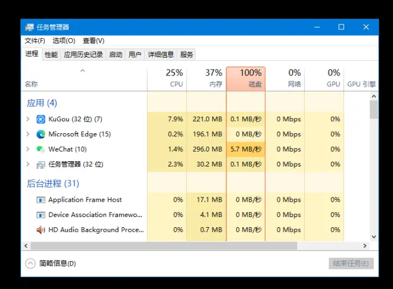
Task: Click the HD Audio Background Process icon
Action: tap(40, 230)
